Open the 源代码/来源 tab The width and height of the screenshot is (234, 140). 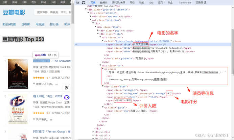click(118, 3)
